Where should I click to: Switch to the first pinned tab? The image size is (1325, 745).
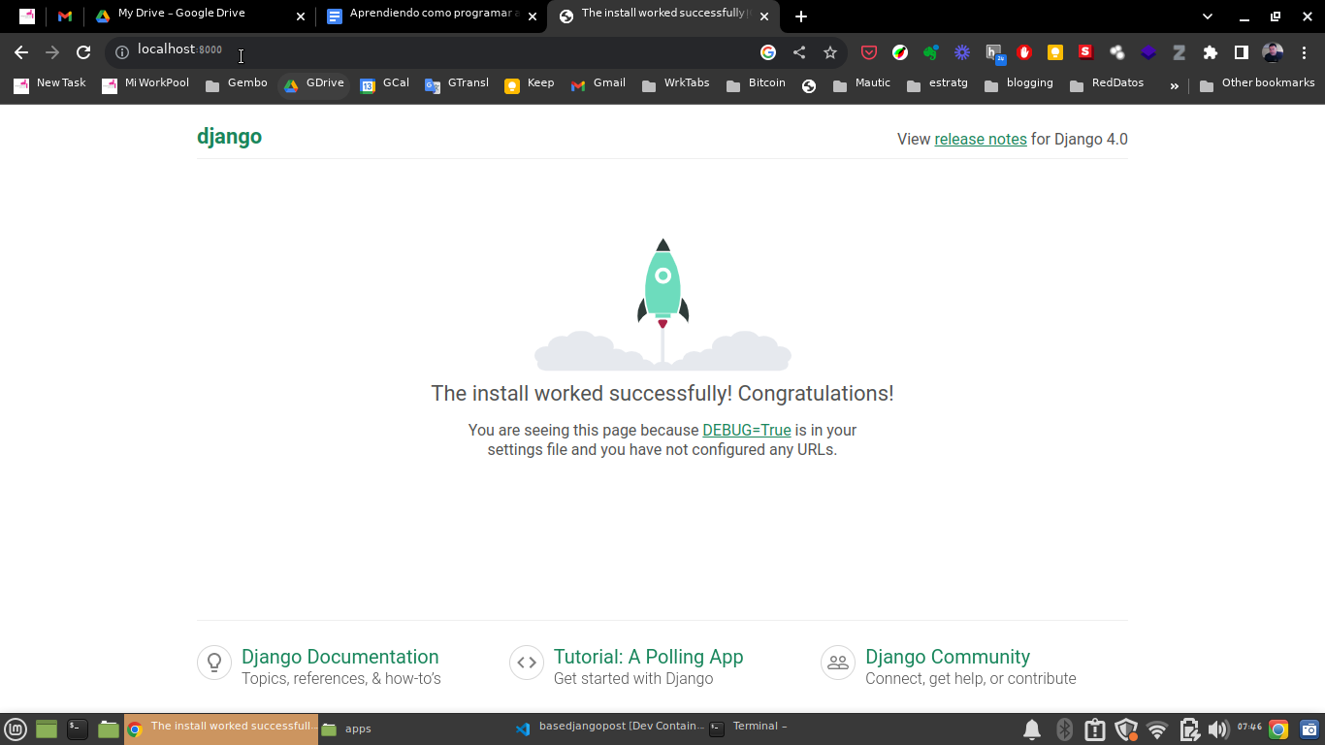tap(27, 16)
